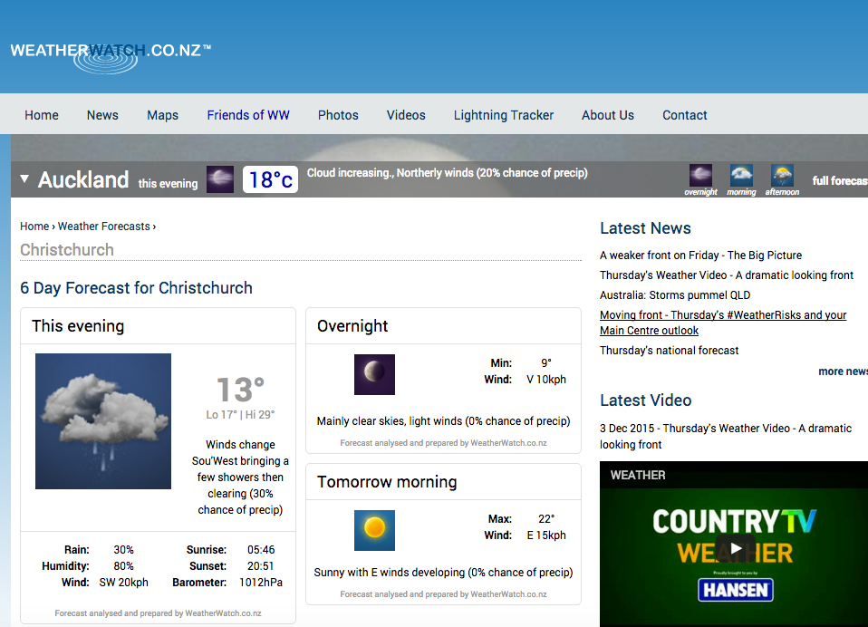Open the Lightning Tracker page

click(504, 115)
